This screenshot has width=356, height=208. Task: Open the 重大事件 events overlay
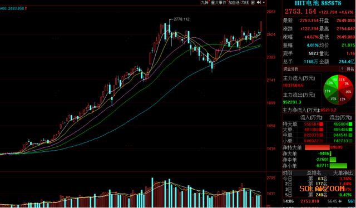click(x=219, y=2)
